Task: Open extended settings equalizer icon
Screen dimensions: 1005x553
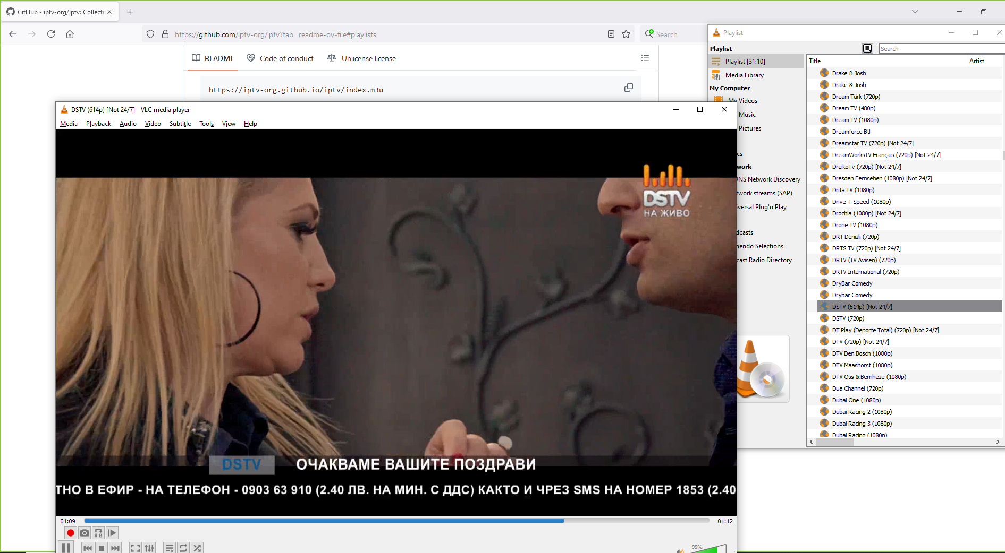Action: (149, 548)
